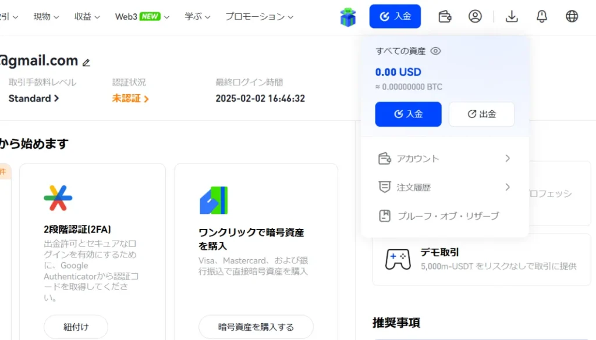Click the pencil icon to edit email
The width and height of the screenshot is (596, 340).
click(x=87, y=61)
